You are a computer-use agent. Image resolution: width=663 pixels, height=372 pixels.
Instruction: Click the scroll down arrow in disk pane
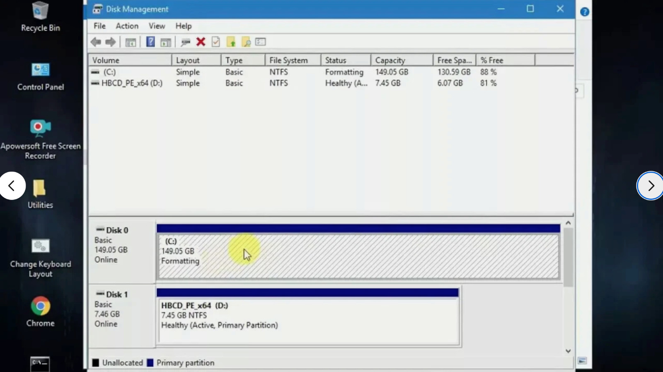568,351
